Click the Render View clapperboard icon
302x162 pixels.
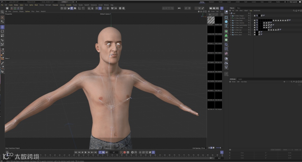click(211, 8)
